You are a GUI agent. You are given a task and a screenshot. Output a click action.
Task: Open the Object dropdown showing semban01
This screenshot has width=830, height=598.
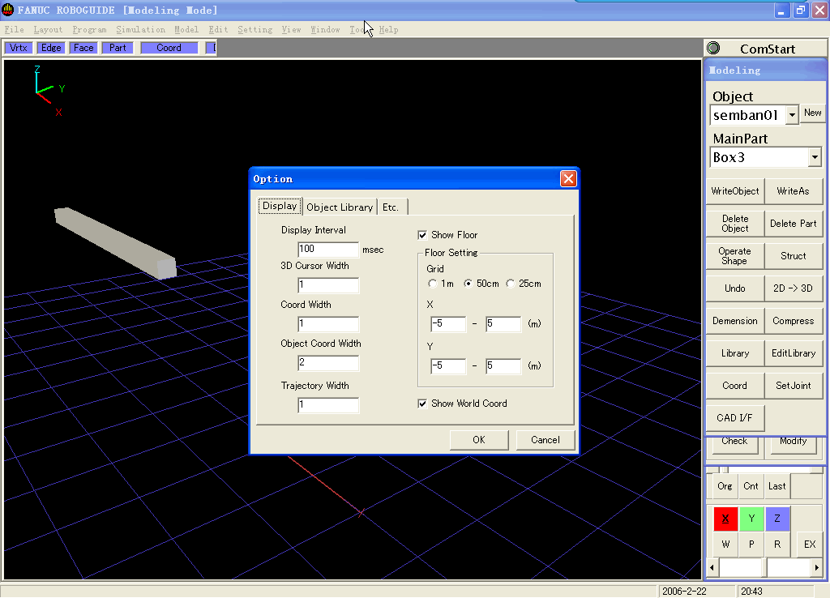(792, 115)
